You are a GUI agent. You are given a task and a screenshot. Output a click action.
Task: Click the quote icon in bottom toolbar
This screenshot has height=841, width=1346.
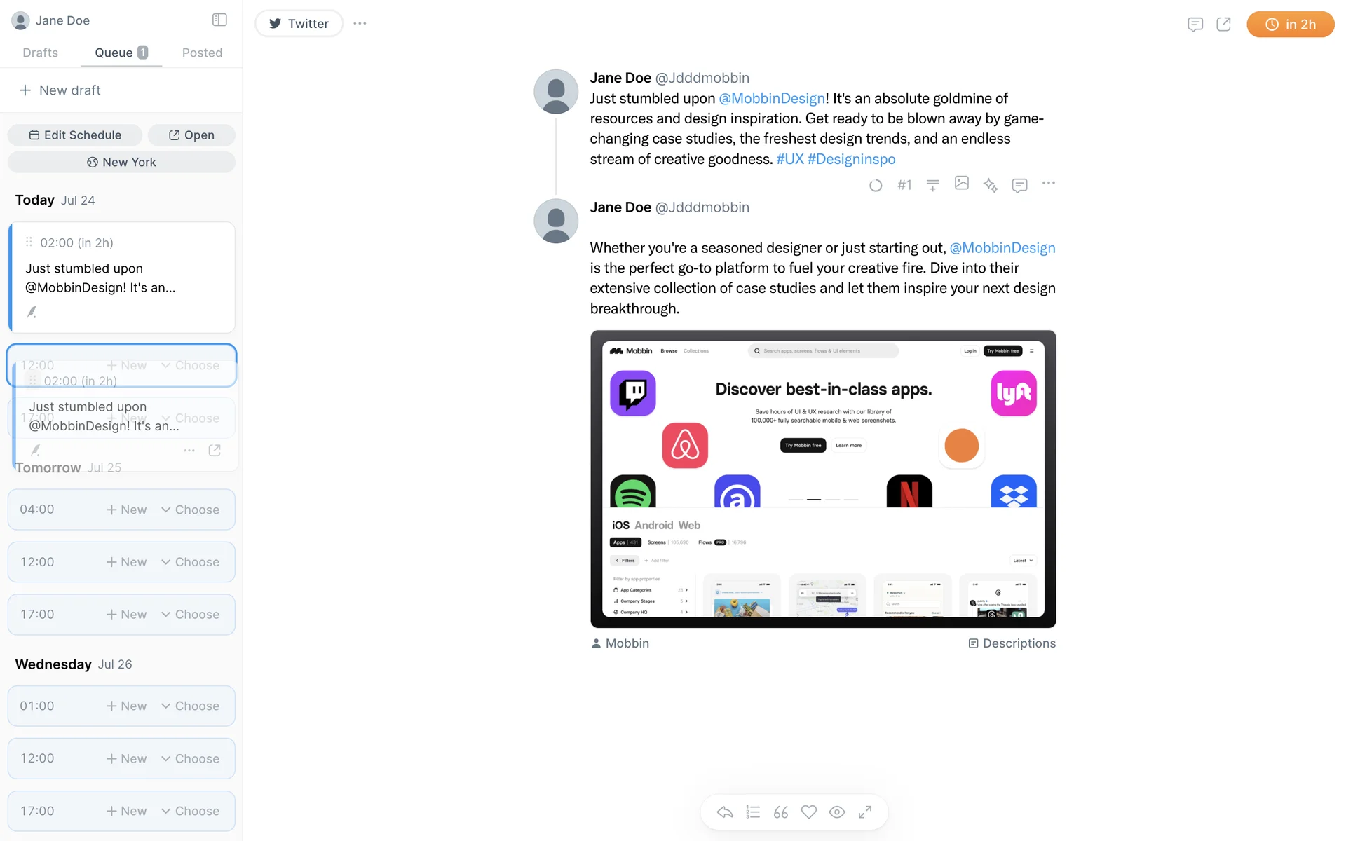pos(781,812)
